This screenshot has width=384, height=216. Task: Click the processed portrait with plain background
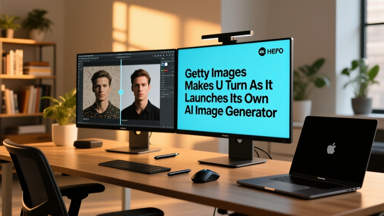(x=141, y=93)
